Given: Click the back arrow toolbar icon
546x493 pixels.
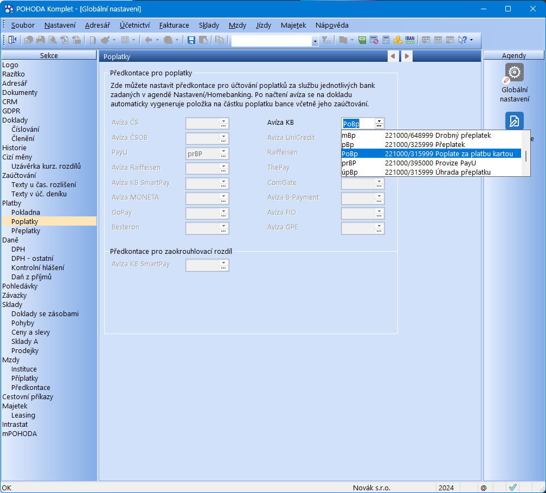Looking at the screenshot, I should 149,40.
